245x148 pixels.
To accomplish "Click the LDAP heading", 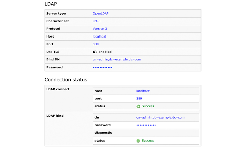I will pyautogui.click(x=51, y=4).
